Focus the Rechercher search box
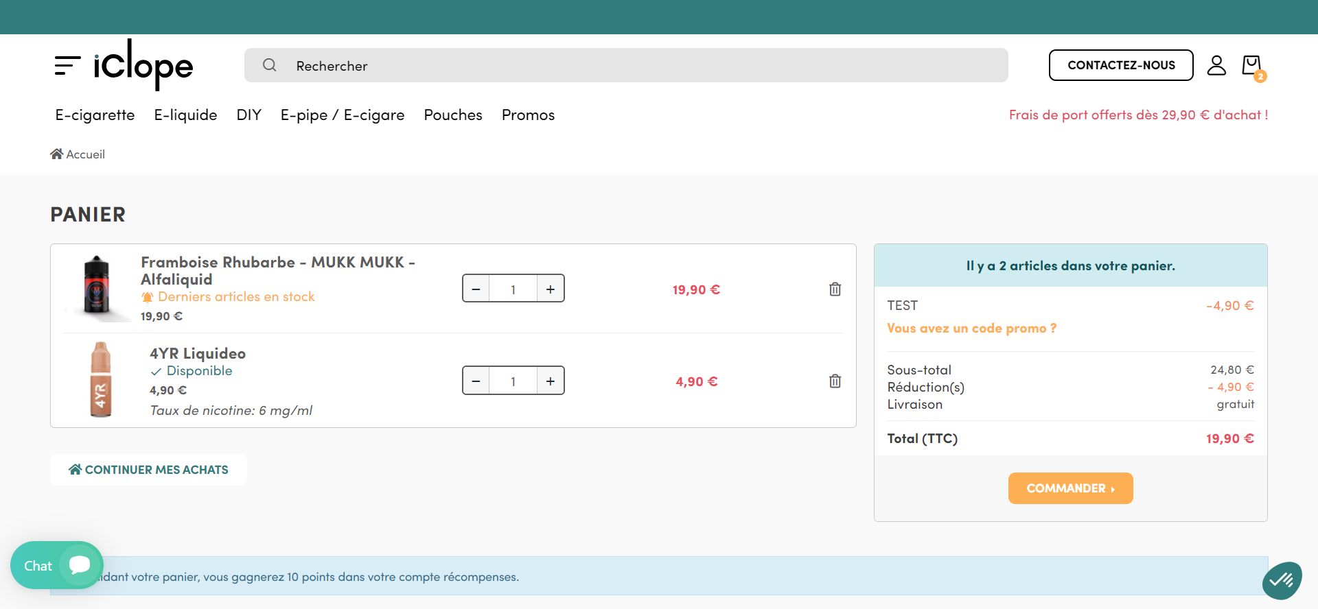The height and width of the screenshot is (609, 1318). (x=626, y=65)
